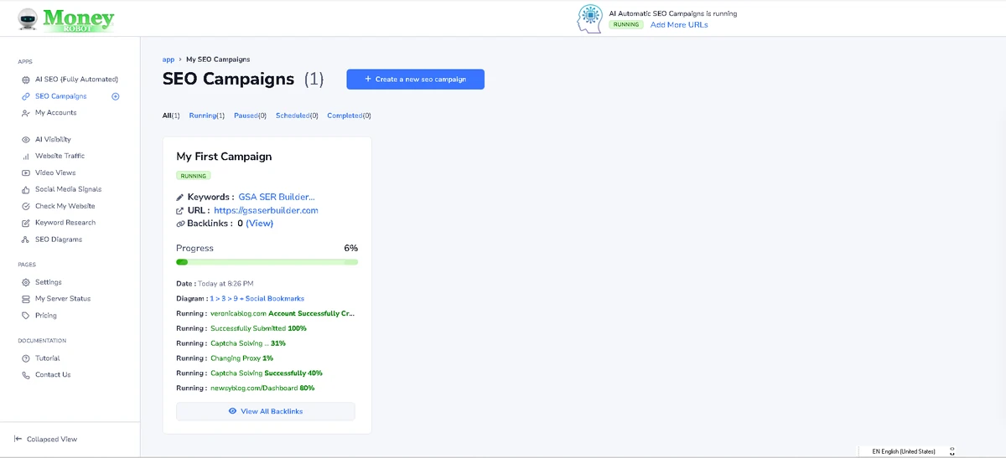Select the Completed(0) filter tab
The width and height of the screenshot is (1006, 458).
click(x=349, y=116)
